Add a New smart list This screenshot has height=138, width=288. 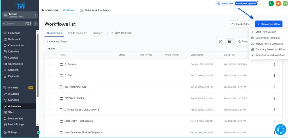click(x=121, y=33)
